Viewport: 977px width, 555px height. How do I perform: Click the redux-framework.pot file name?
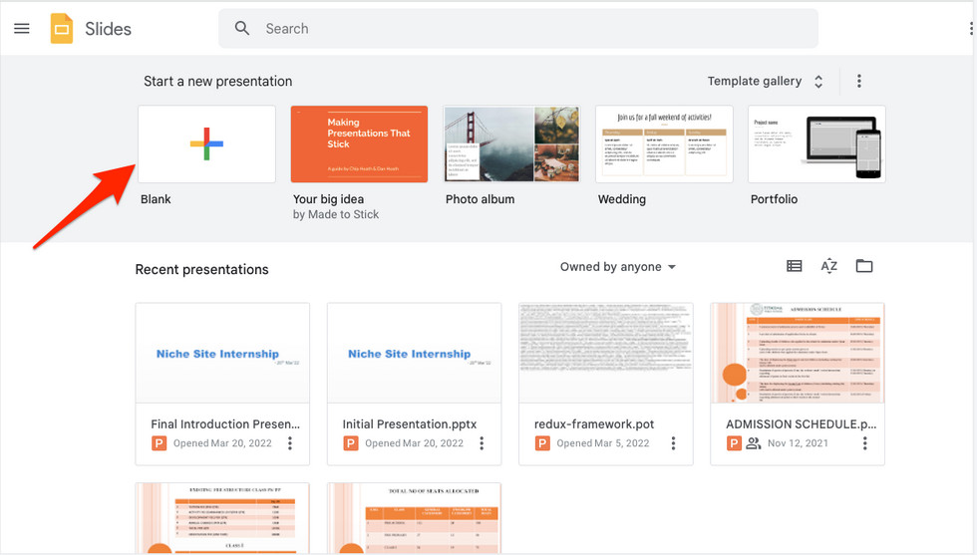click(x=594, y=424)
